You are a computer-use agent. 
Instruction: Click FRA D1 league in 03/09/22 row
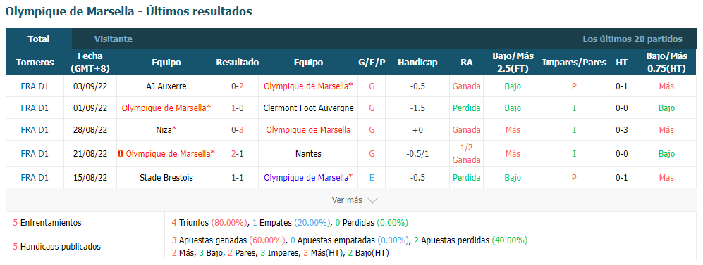(35, 86)
